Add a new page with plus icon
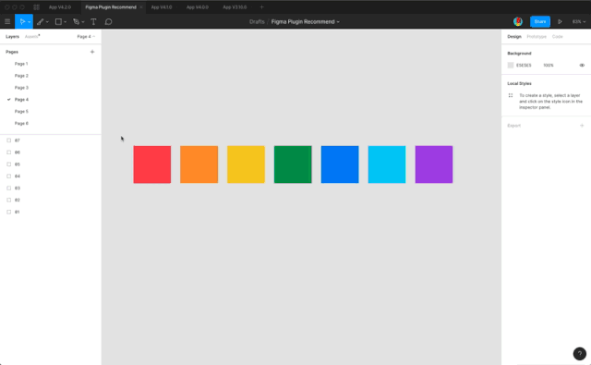591x365 pixels. [92, 52]
